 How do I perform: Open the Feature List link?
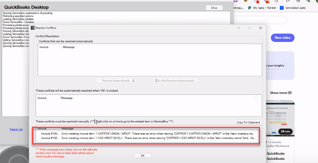coord(16,129)
